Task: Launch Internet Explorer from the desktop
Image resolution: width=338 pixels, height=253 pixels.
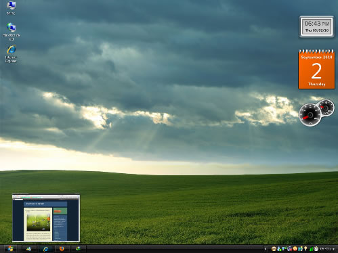Action: click(11, 53)
